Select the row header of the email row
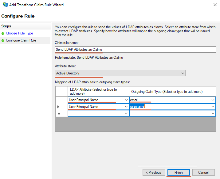 [61, 100]
